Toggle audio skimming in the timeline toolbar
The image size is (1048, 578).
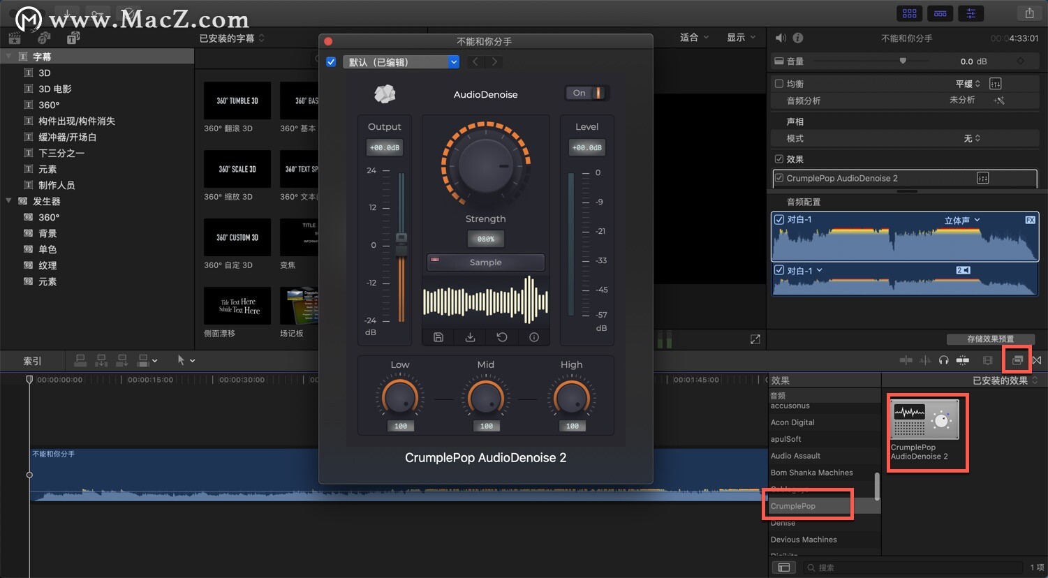coord(925,360)
